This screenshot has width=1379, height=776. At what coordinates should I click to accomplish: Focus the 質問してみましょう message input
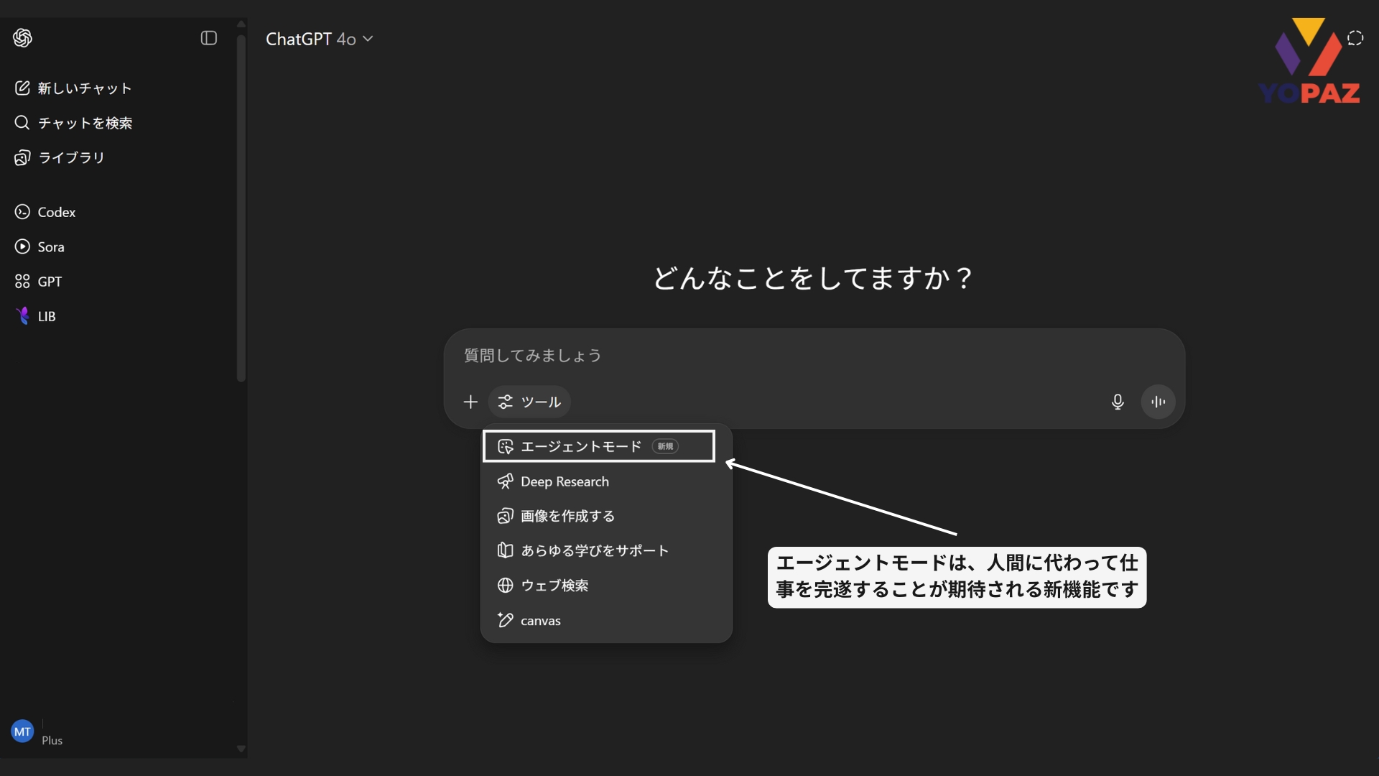click(814, 356)
